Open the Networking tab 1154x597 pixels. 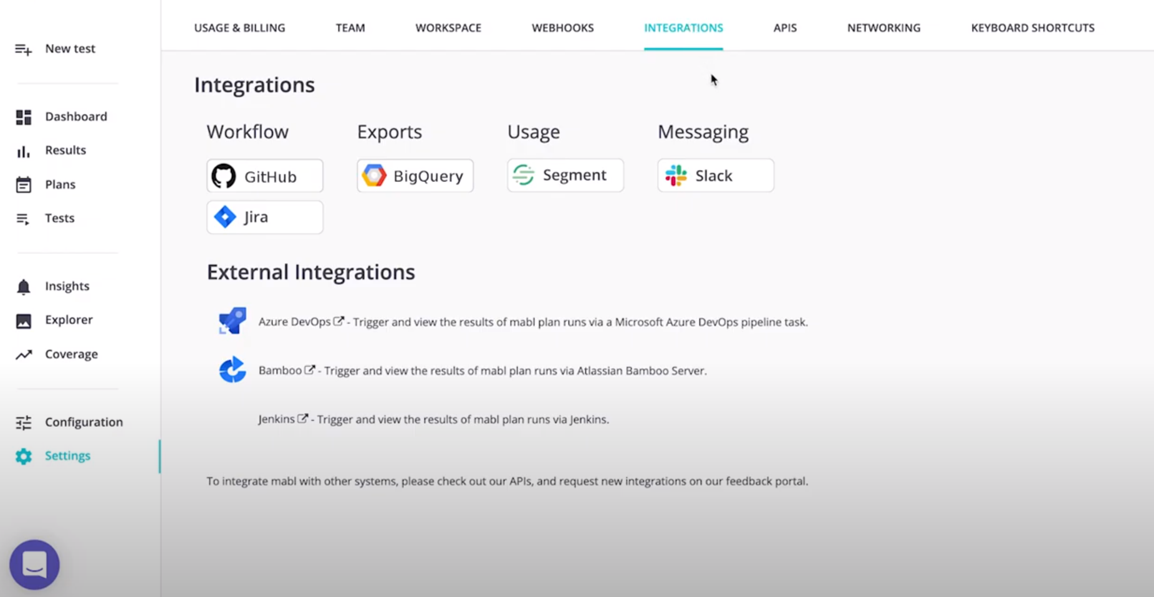tap(883, 27)
